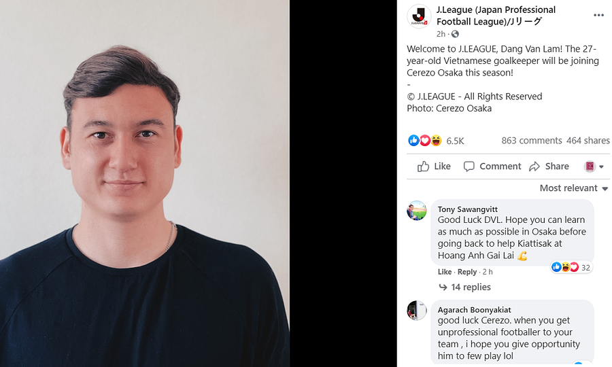Like Tony Sawangvitt's comment
Viewport: 612px width, 367px height.
click(445, 272)
